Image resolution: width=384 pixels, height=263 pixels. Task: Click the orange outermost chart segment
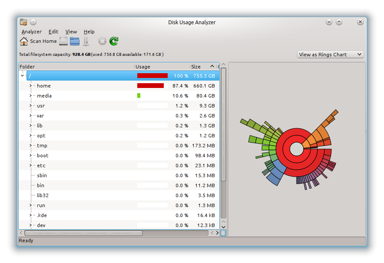pos(335,113)
